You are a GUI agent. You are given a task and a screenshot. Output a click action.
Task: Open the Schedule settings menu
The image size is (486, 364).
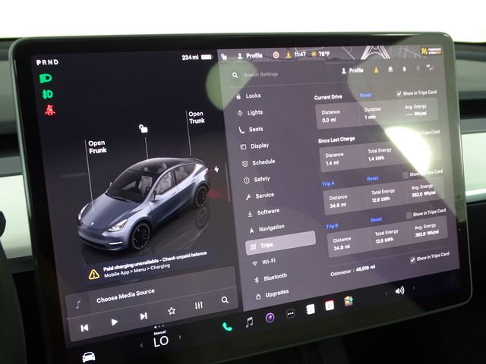click(258, 162)
